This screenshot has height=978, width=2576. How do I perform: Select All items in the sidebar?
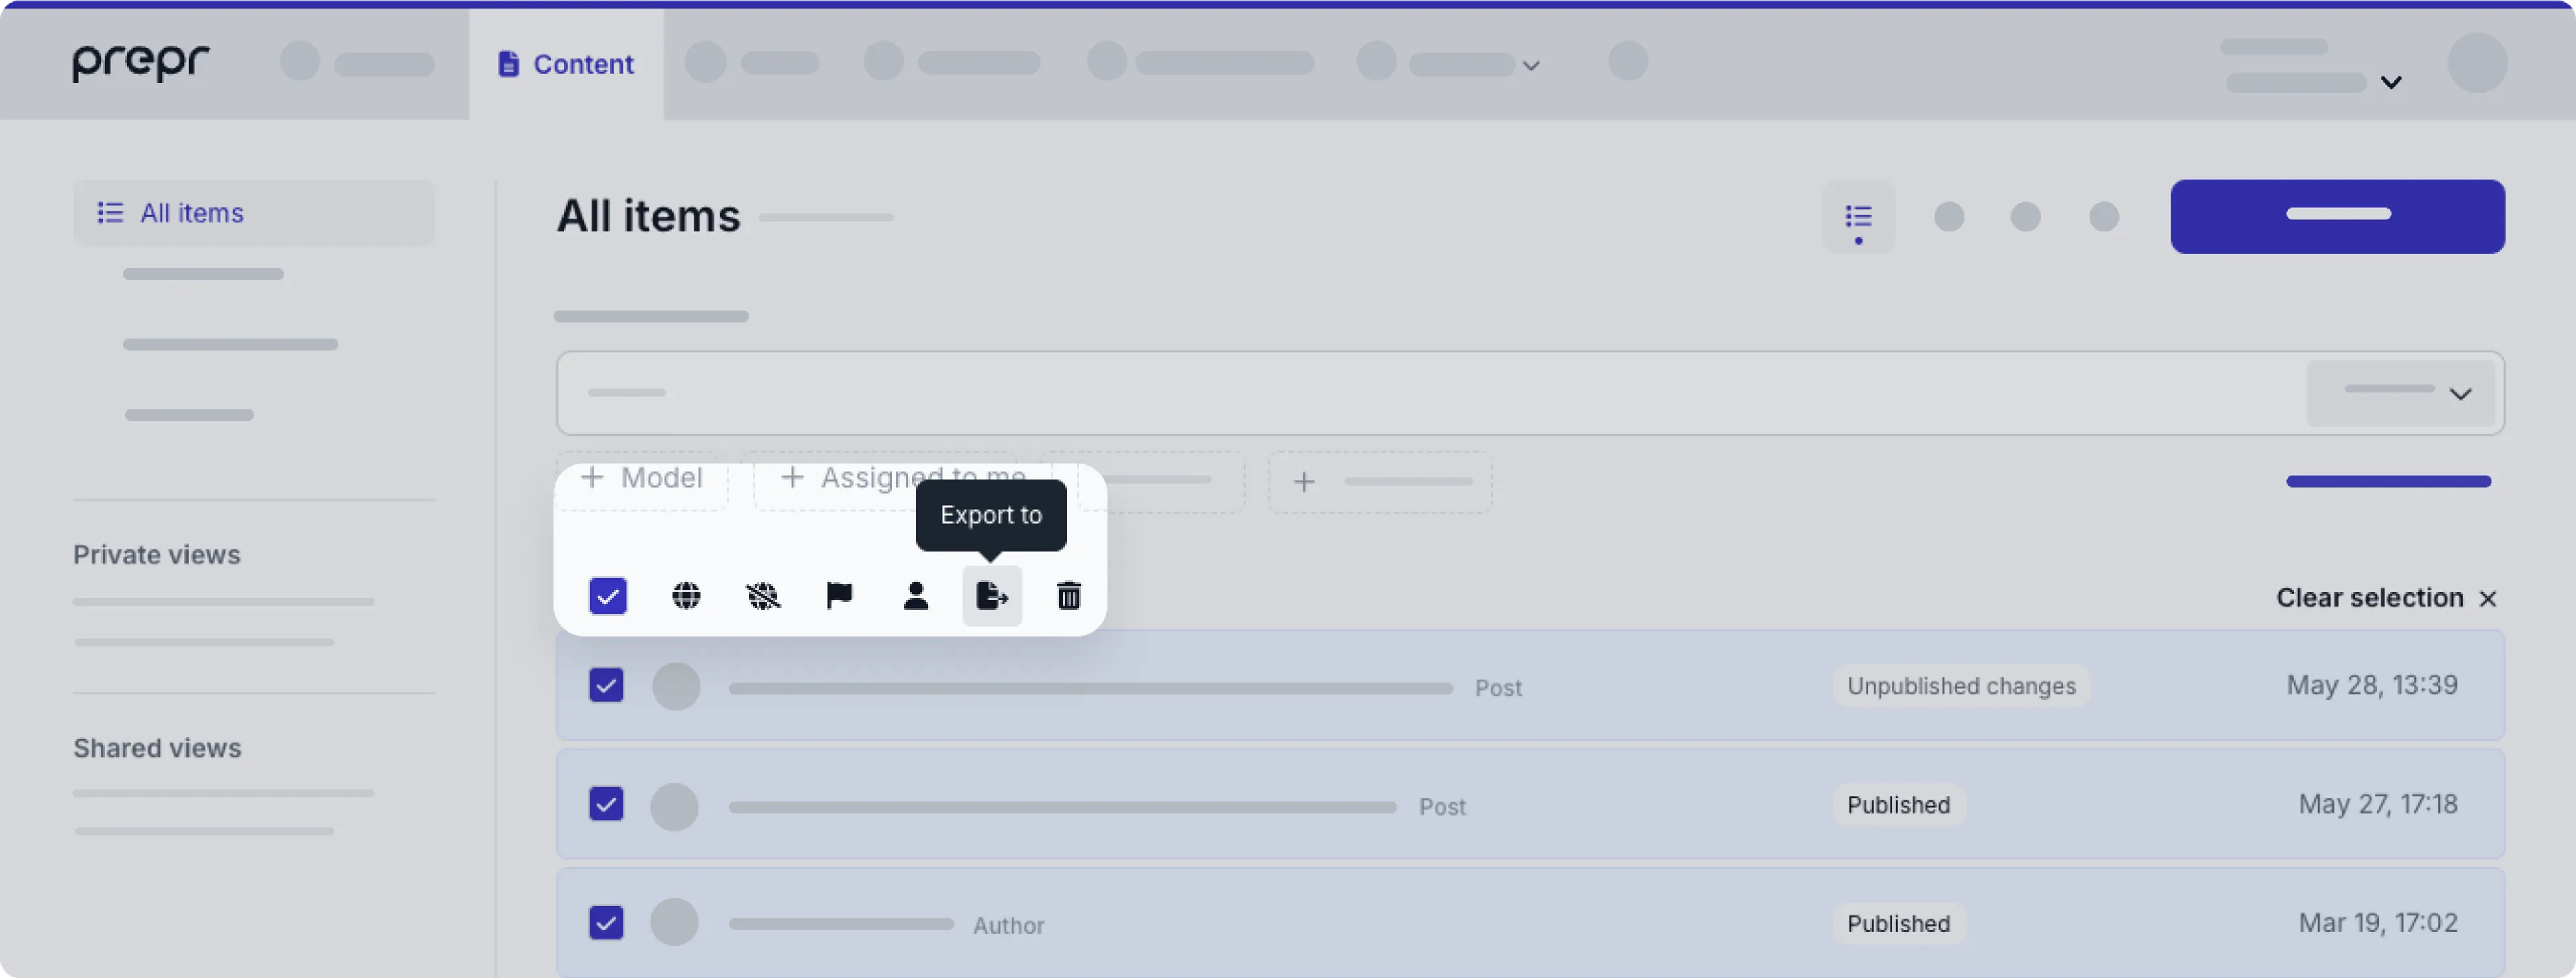coord(254,213)
